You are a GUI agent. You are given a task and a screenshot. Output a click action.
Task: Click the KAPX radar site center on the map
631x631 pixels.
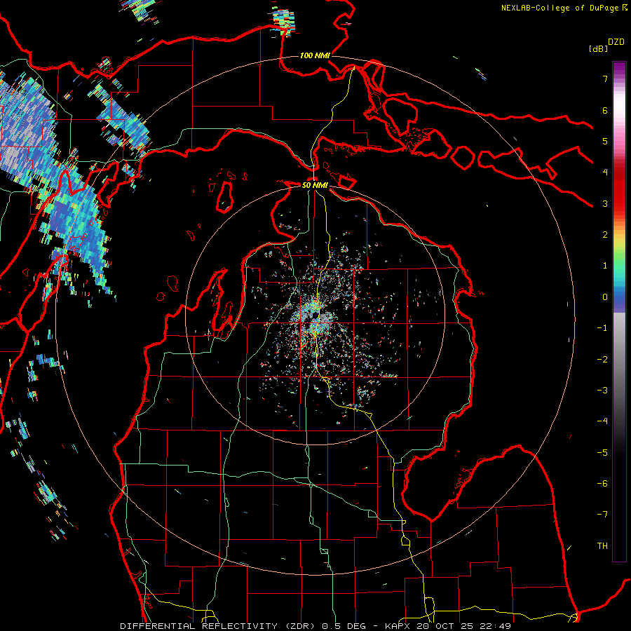[x=315, y=316]
